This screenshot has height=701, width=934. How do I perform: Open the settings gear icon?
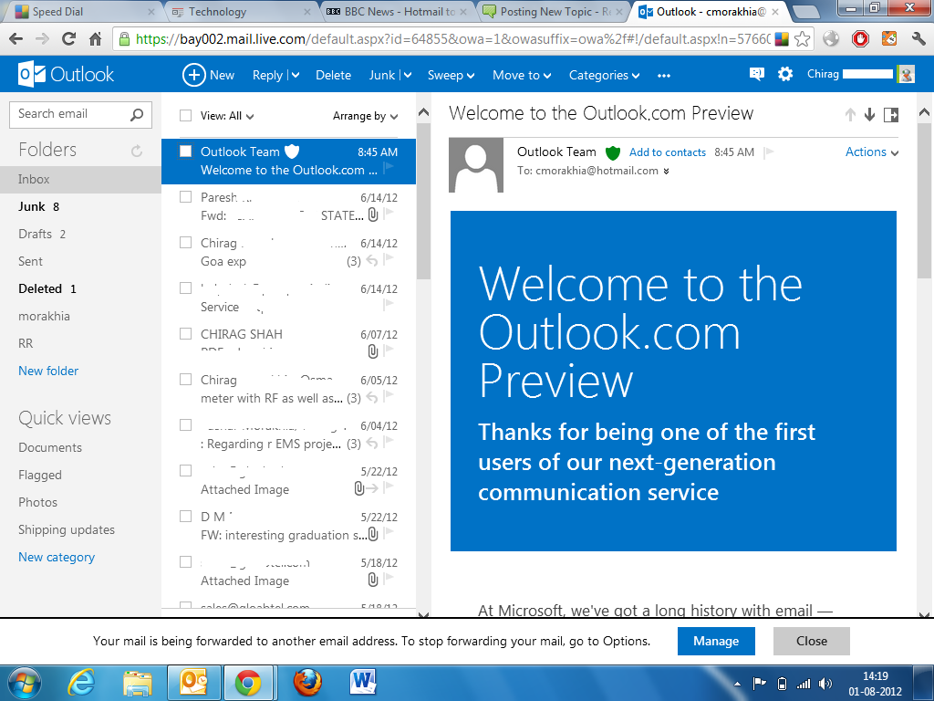785,74
